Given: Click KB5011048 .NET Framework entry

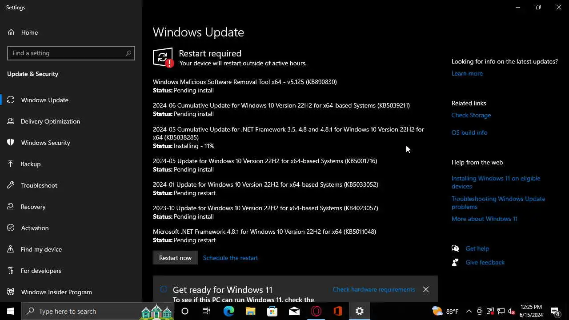Looking at the screenshot, I should 264,236.
